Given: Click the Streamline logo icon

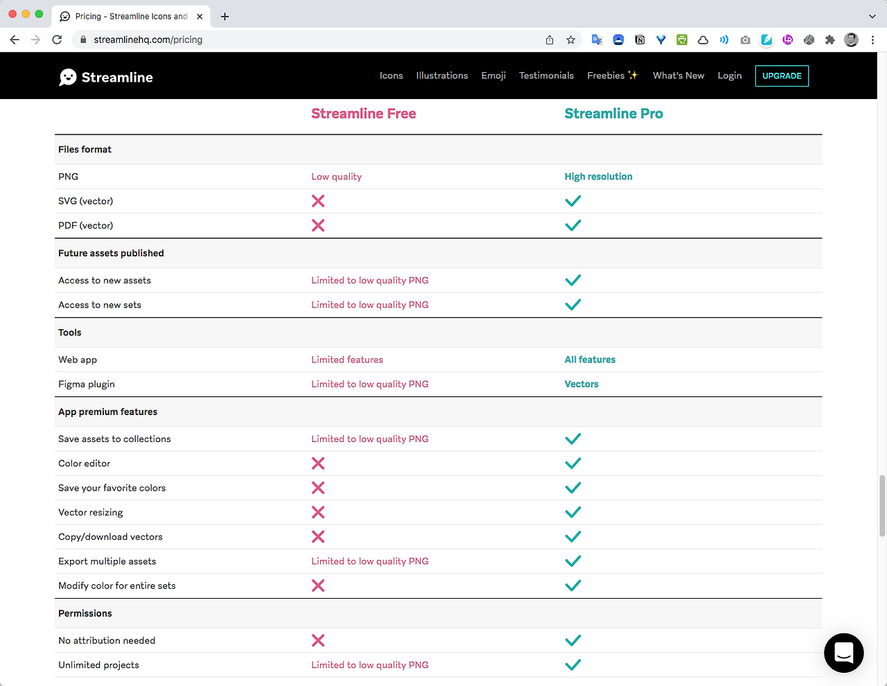Looking at the screenshot, I should coord(68,77).
